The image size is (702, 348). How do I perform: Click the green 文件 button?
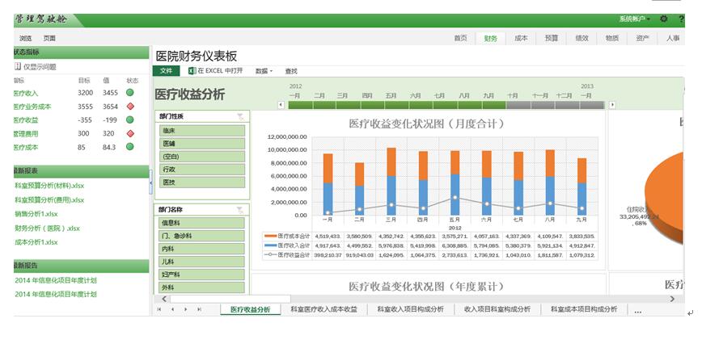[165, 71]
